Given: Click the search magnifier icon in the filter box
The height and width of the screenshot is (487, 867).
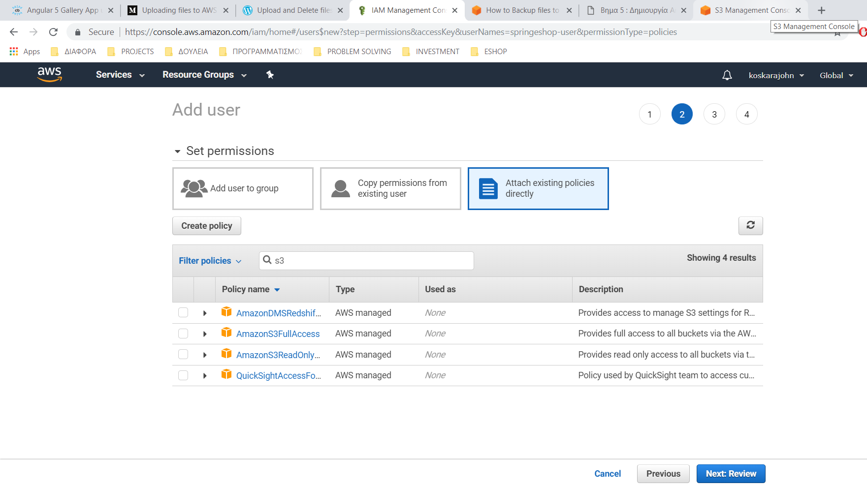Looking at the screenshot, I should pyautogui.click(x=267, y=260).
